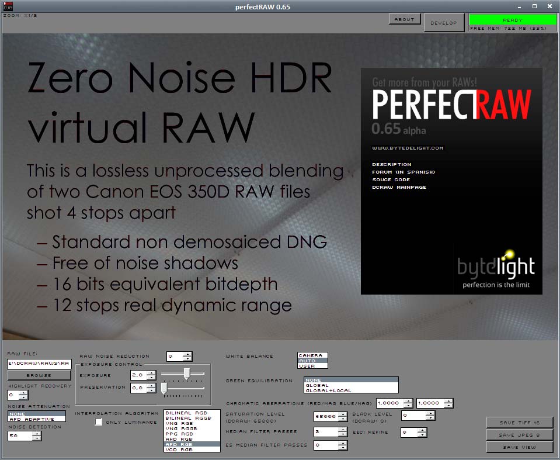This screenshot has height=460, width=560.
Task: Open the About panel
Action: 405,19
